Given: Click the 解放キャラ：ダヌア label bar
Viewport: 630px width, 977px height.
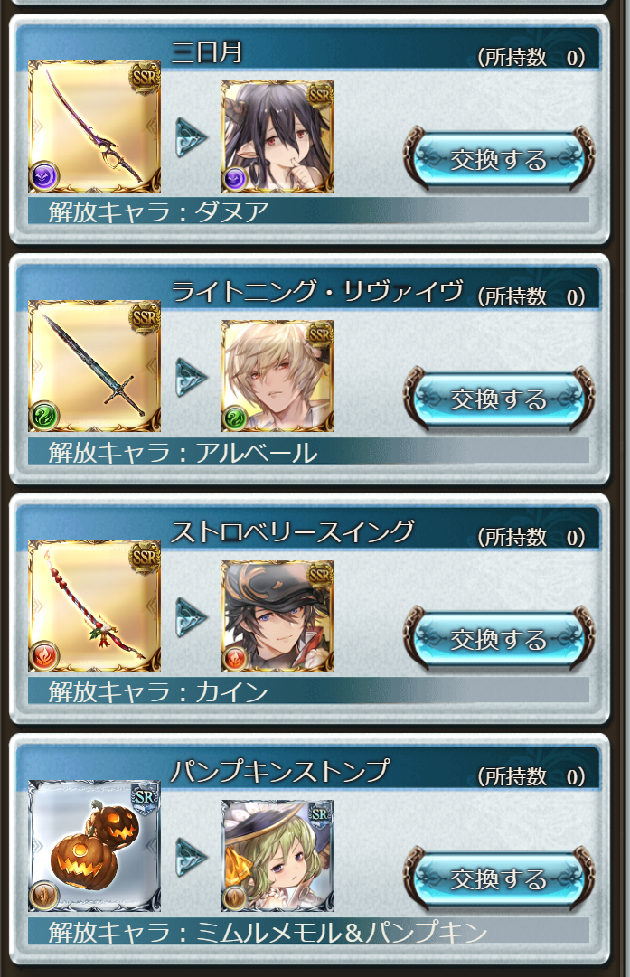Looking at the screenshot, I should (x=308, y=211).
